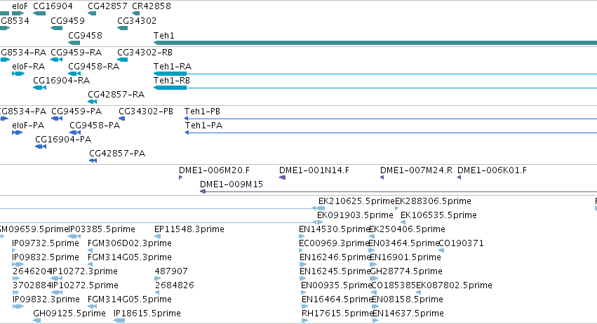Click the EN14637.5prime EST glyph

click(375, 320)
